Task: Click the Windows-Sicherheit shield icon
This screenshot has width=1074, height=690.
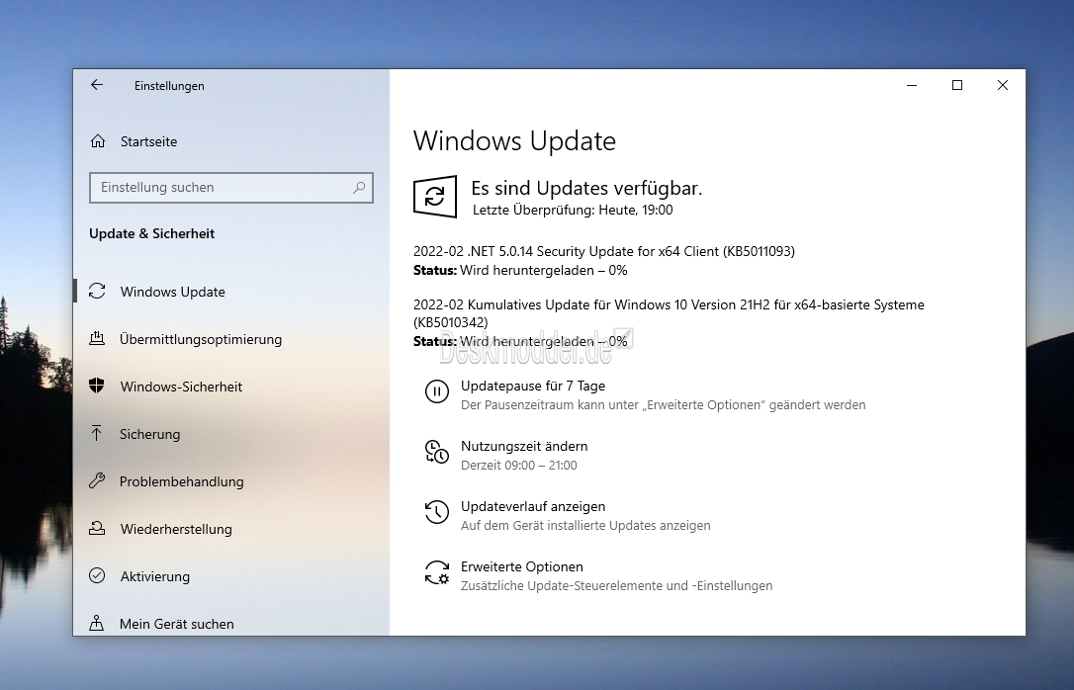Action: coord(97,387)
